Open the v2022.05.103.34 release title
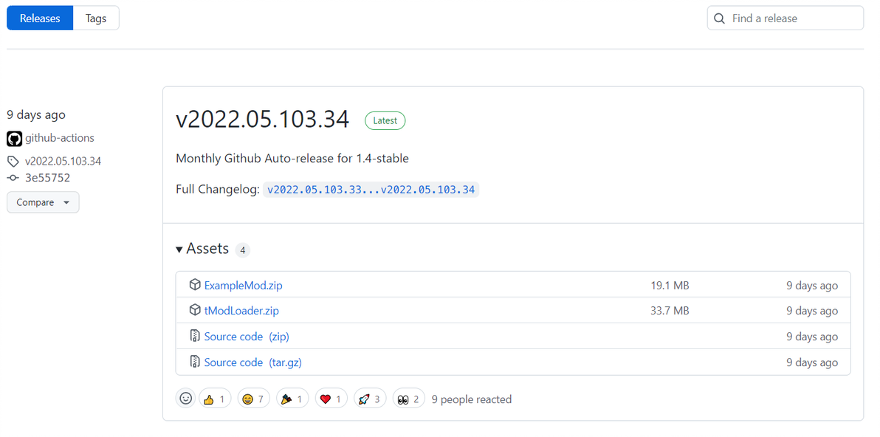This screenshot has height=437, width=880. pyautogui.click(x=263, y=120)
